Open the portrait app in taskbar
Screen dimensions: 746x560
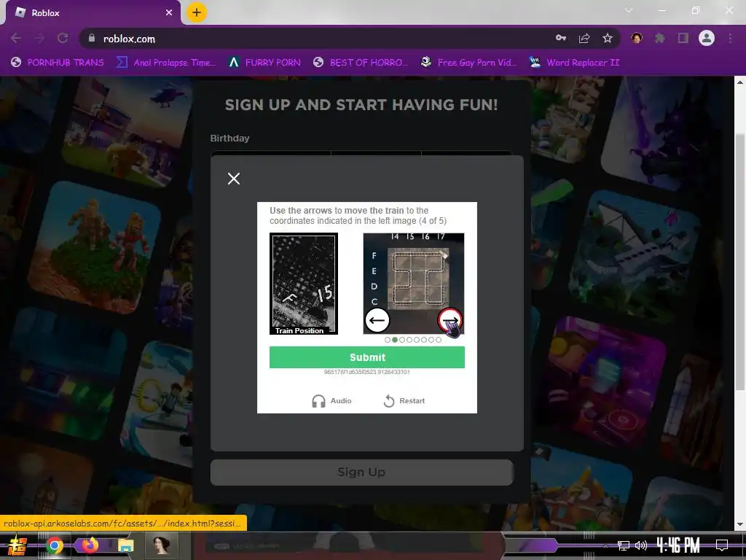[x=161, y=545]
